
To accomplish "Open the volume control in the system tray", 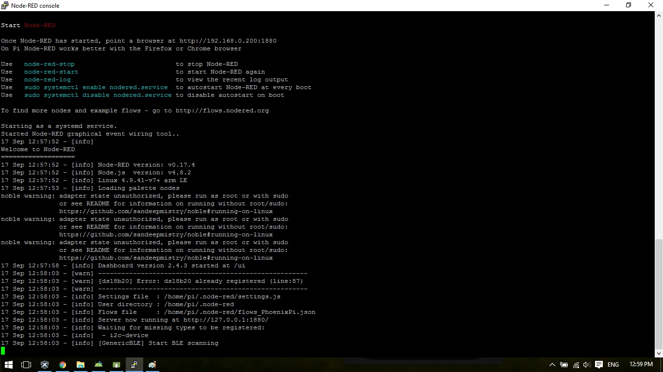I will coord(586,365).
